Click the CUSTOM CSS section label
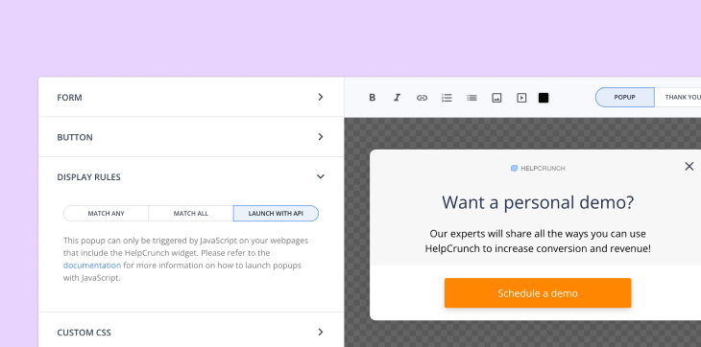The width and height of the screenshot is (701, 347). (x=84, y=333)
